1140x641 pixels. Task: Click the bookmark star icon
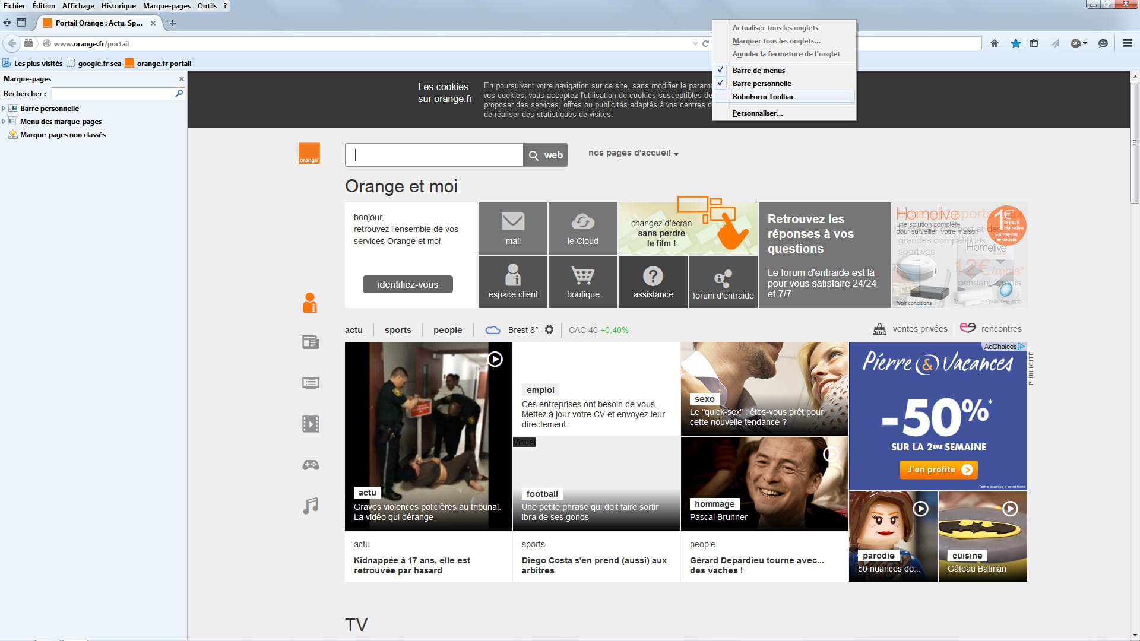click(1016, 43)
